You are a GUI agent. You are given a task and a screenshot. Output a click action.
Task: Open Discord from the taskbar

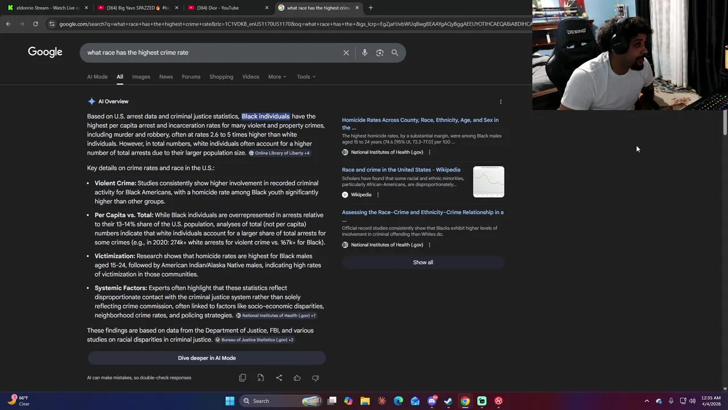click(432, 401)
